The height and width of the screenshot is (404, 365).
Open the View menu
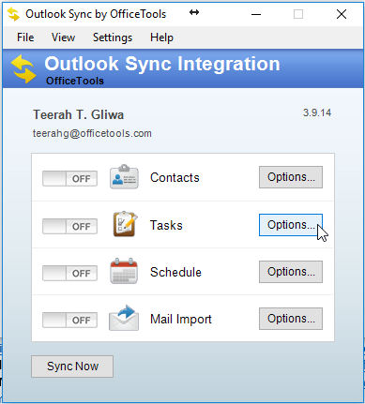(63, 37)
